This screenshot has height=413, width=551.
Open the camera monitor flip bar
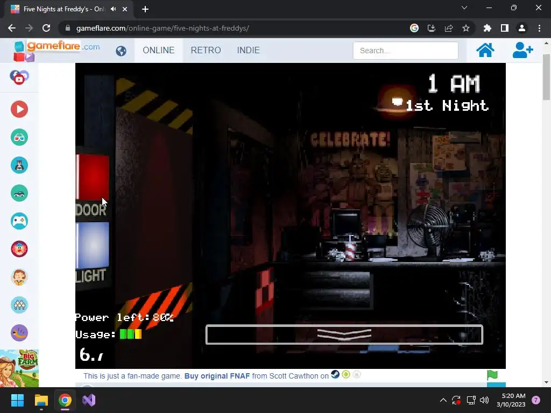344,334
